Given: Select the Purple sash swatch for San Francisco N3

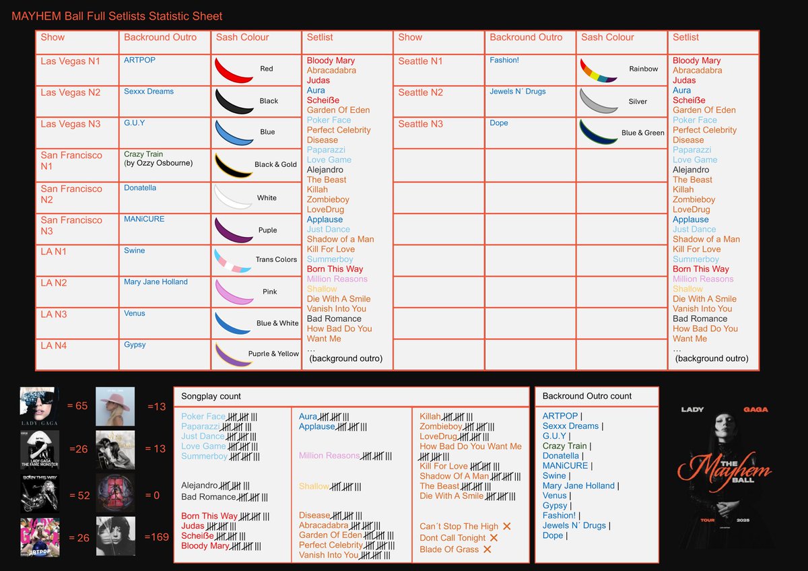Looking at the screenshot, I should click(x=234, y=230).
